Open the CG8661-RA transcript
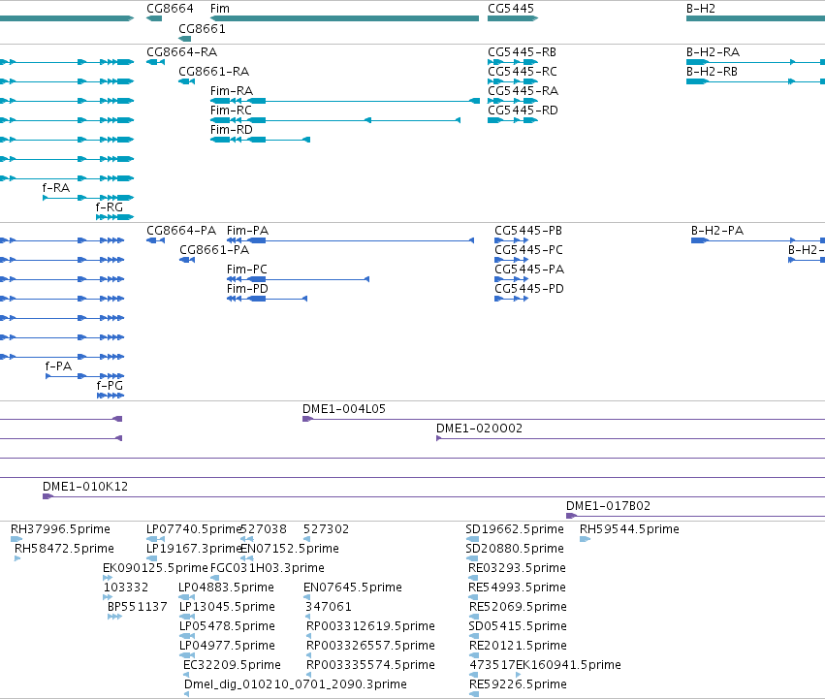The image size is (825, 699). click(214, 72)
